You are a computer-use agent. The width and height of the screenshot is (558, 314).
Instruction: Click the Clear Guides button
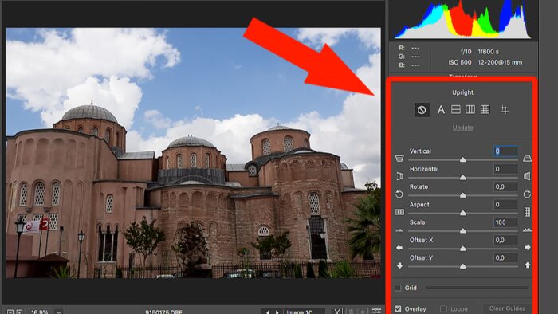click(x=507, y=308)
